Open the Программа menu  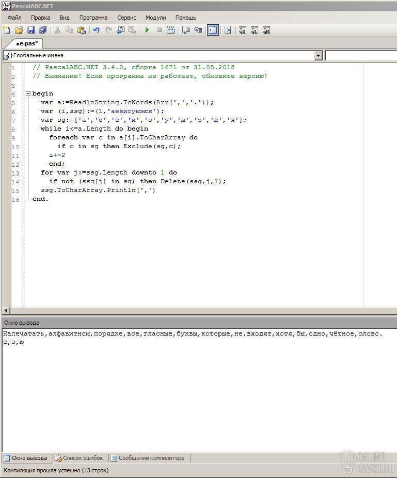pyautogui.click(x=93, y=18)
